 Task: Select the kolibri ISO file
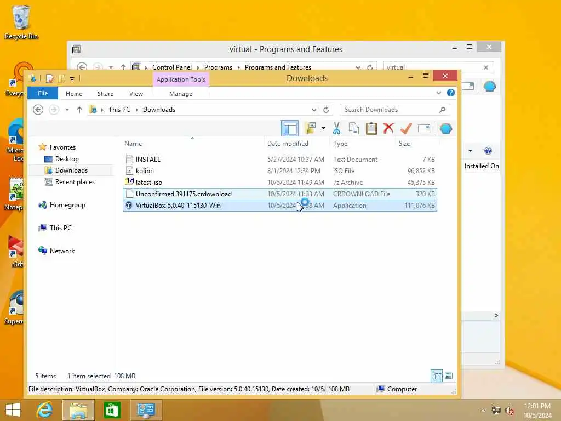(280, 171)
